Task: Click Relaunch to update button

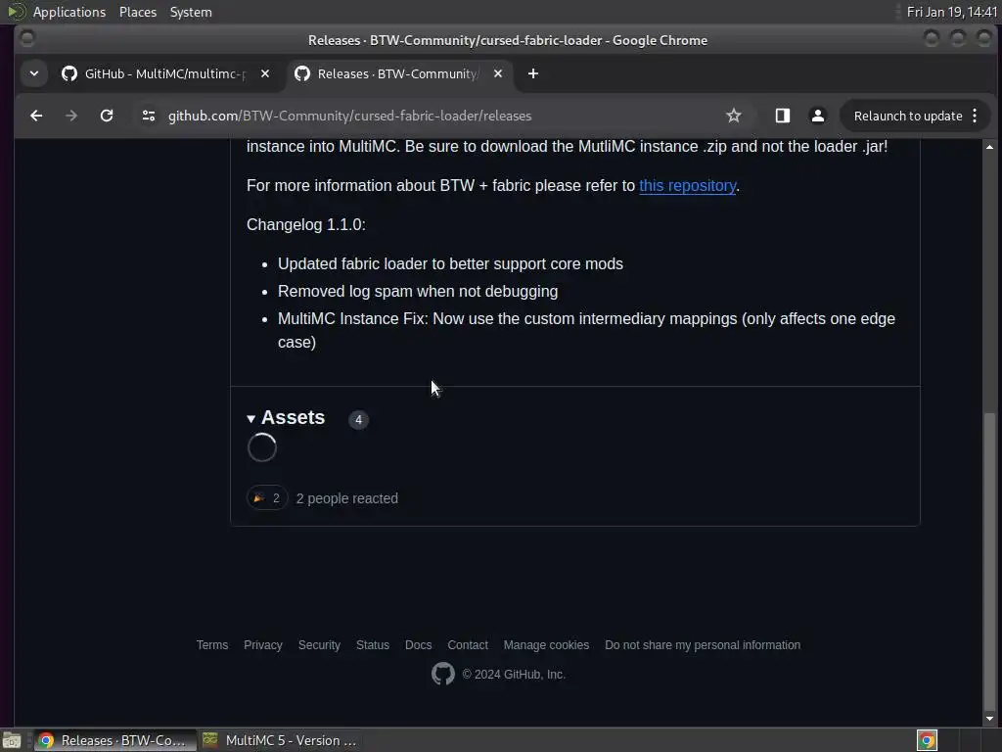Action: coord(907,116)
